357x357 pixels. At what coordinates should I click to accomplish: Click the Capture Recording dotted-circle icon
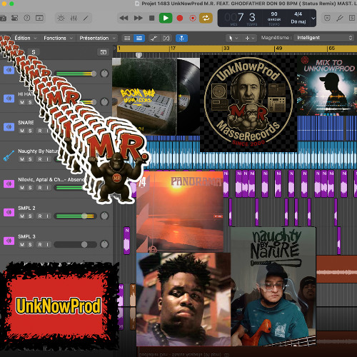(193, 18)
